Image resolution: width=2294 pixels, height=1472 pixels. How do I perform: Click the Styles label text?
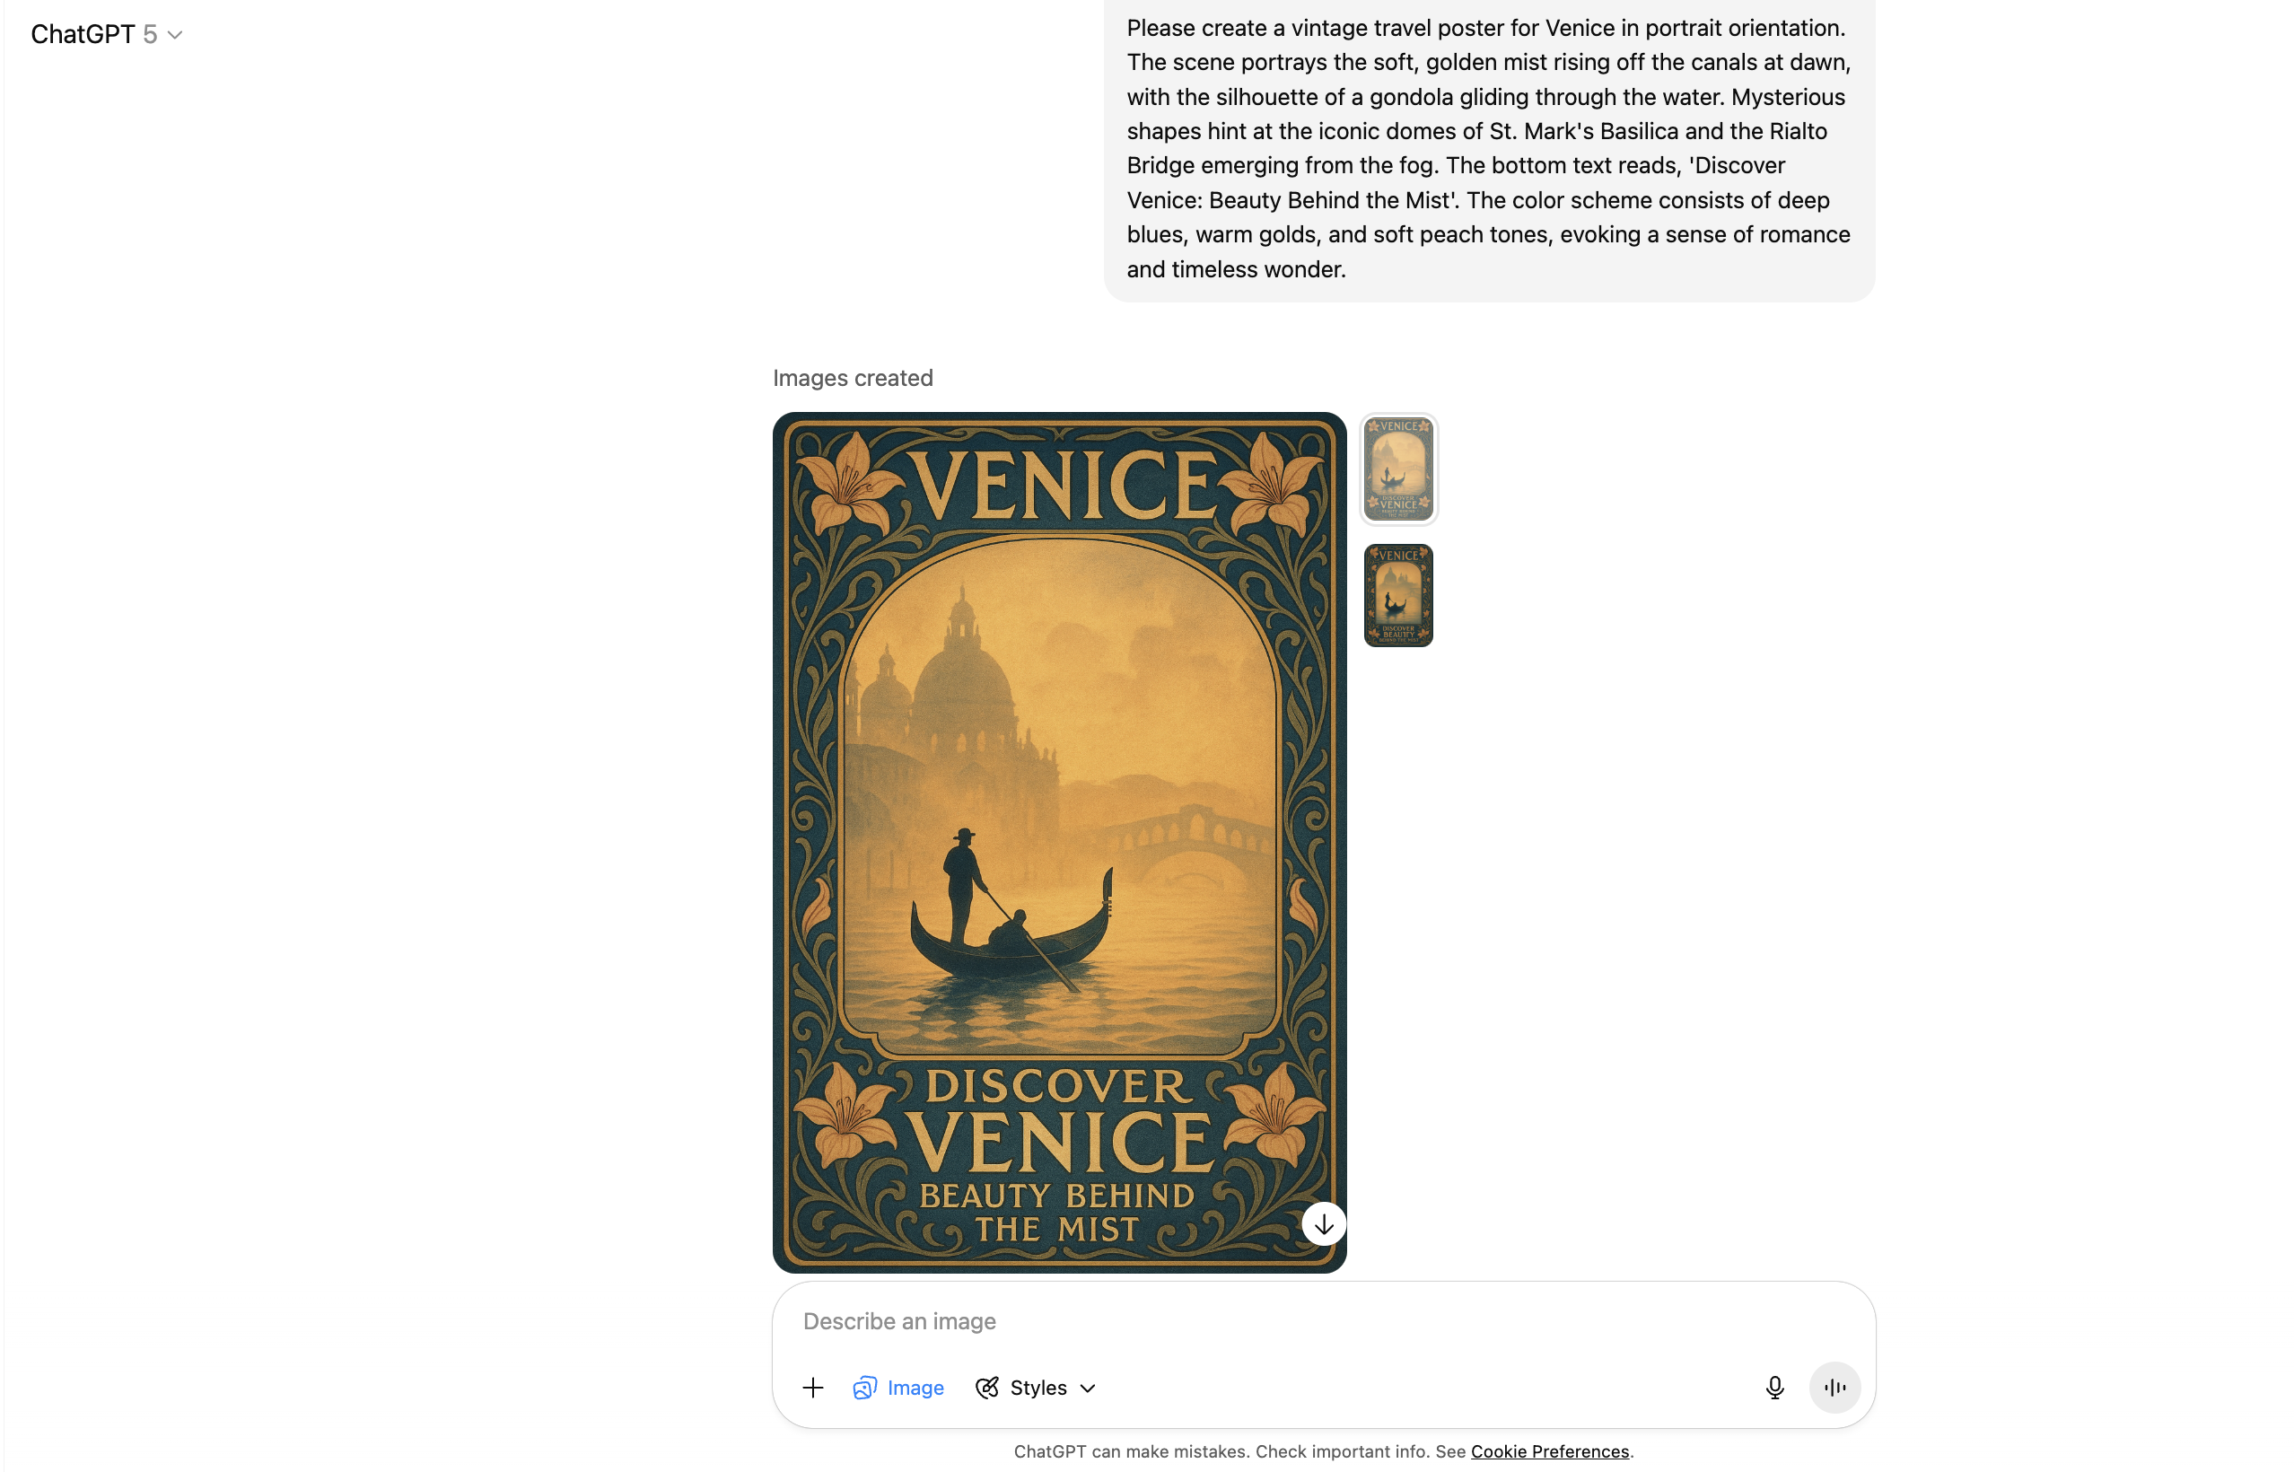click(x=1038, y=1388)
